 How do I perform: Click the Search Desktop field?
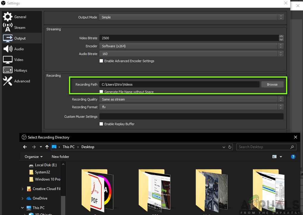tap(266, 147)
